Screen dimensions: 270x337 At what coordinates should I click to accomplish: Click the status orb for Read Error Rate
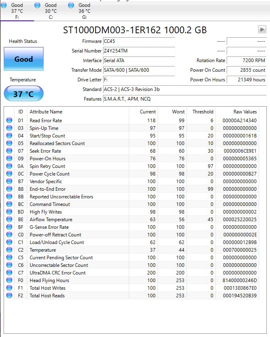pyautogui.click(x=9, y=120)
